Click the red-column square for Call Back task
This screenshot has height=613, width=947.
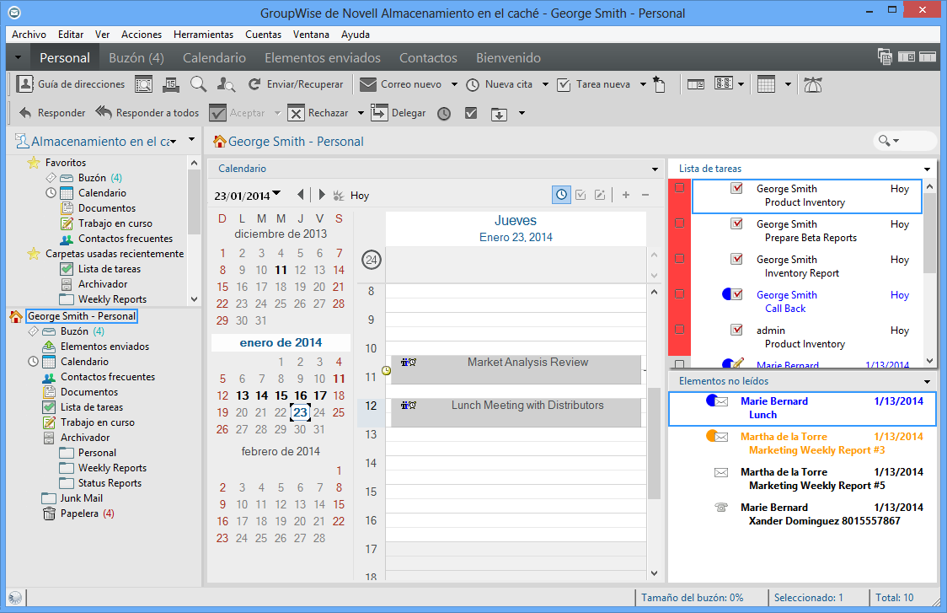point(679,293)
